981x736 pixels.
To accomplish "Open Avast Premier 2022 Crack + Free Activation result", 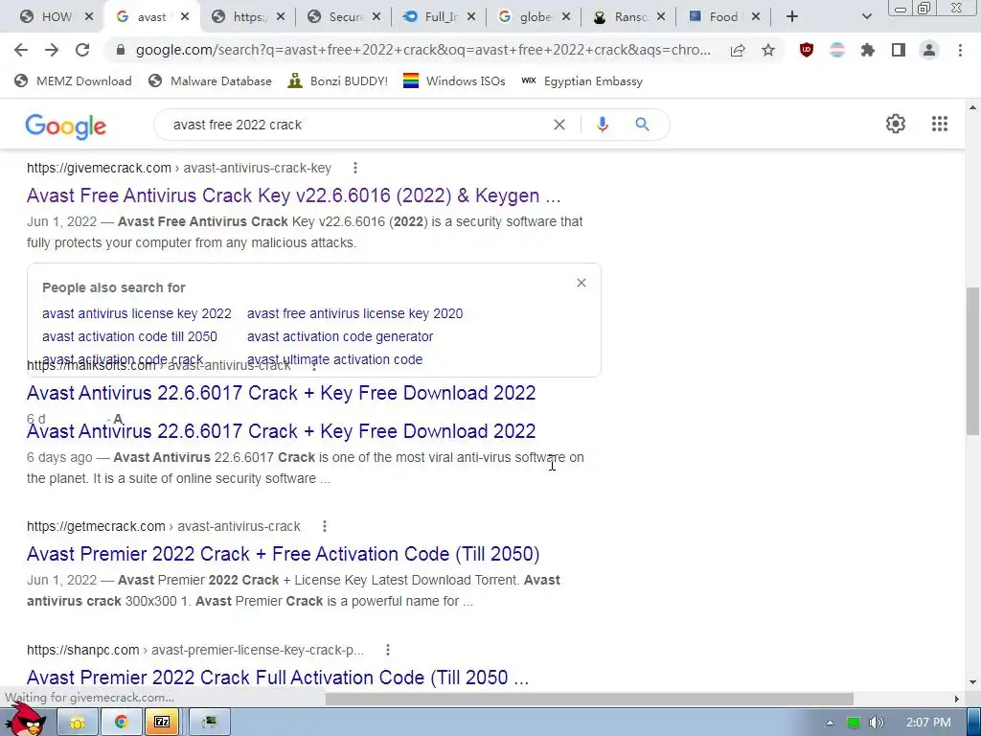I will pyautogui.click(x=283, y=554).
